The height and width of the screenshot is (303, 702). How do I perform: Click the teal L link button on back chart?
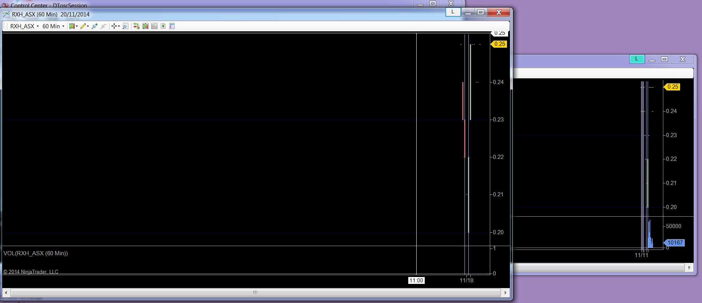pyautogui.click(x=637, y=59)
